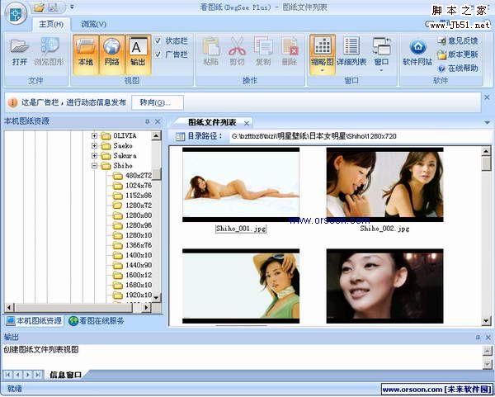The width and height of the screenshot is (495, 397).
Task: Expand the Sakura folder node
Action: tap(94, 156)
